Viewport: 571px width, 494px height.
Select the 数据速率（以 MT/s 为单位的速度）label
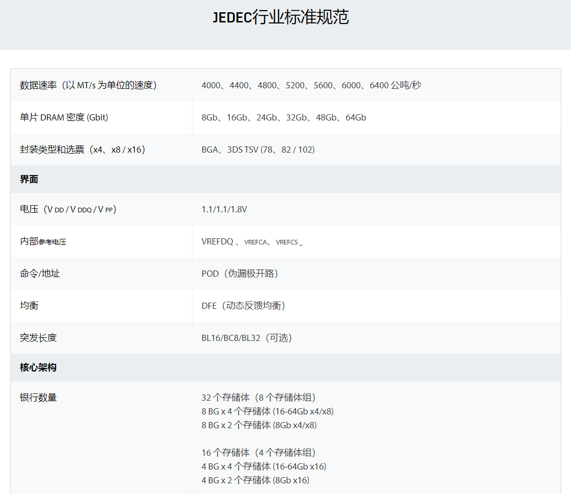(x=88, y=85)
